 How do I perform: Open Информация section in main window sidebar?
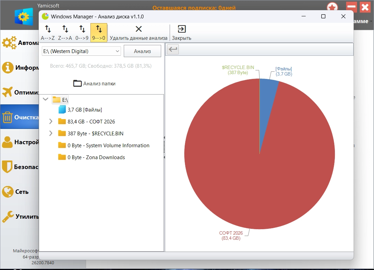click(20, 68)
